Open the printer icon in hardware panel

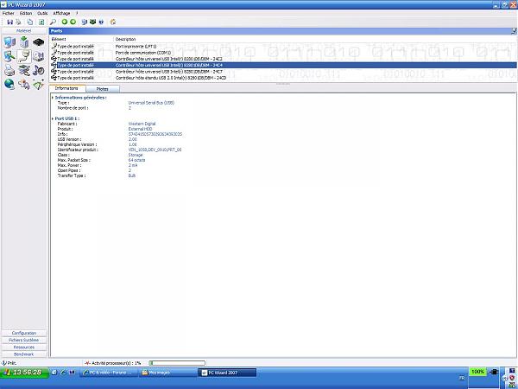coord(9,71)
